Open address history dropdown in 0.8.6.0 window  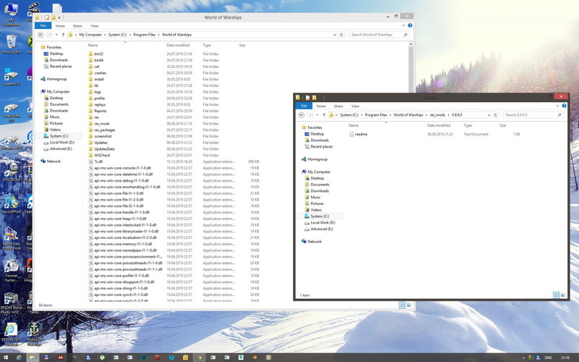[x=489, y=115]
